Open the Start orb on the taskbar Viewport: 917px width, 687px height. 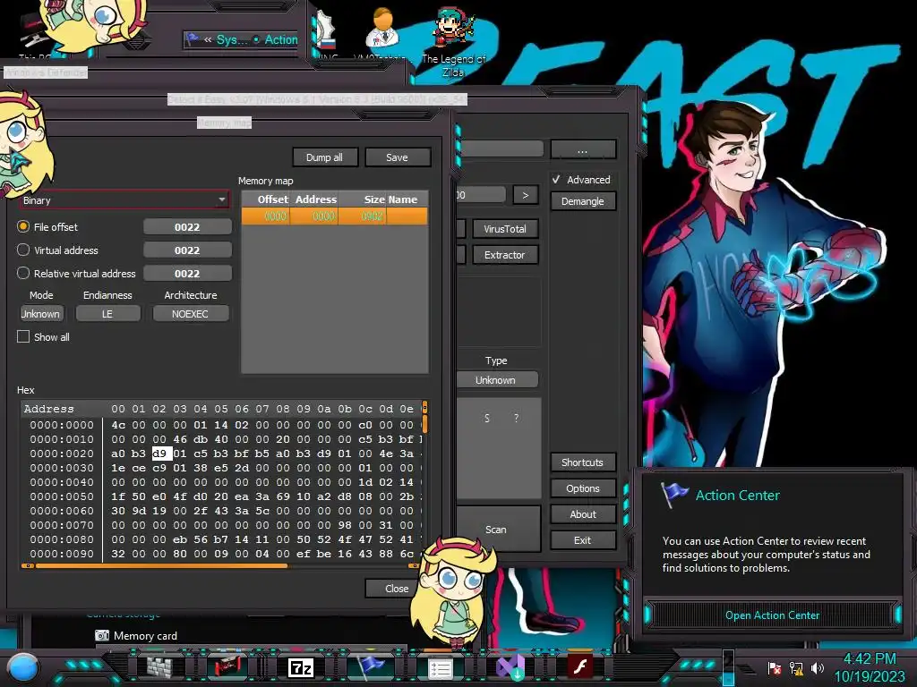click(23, 666)
